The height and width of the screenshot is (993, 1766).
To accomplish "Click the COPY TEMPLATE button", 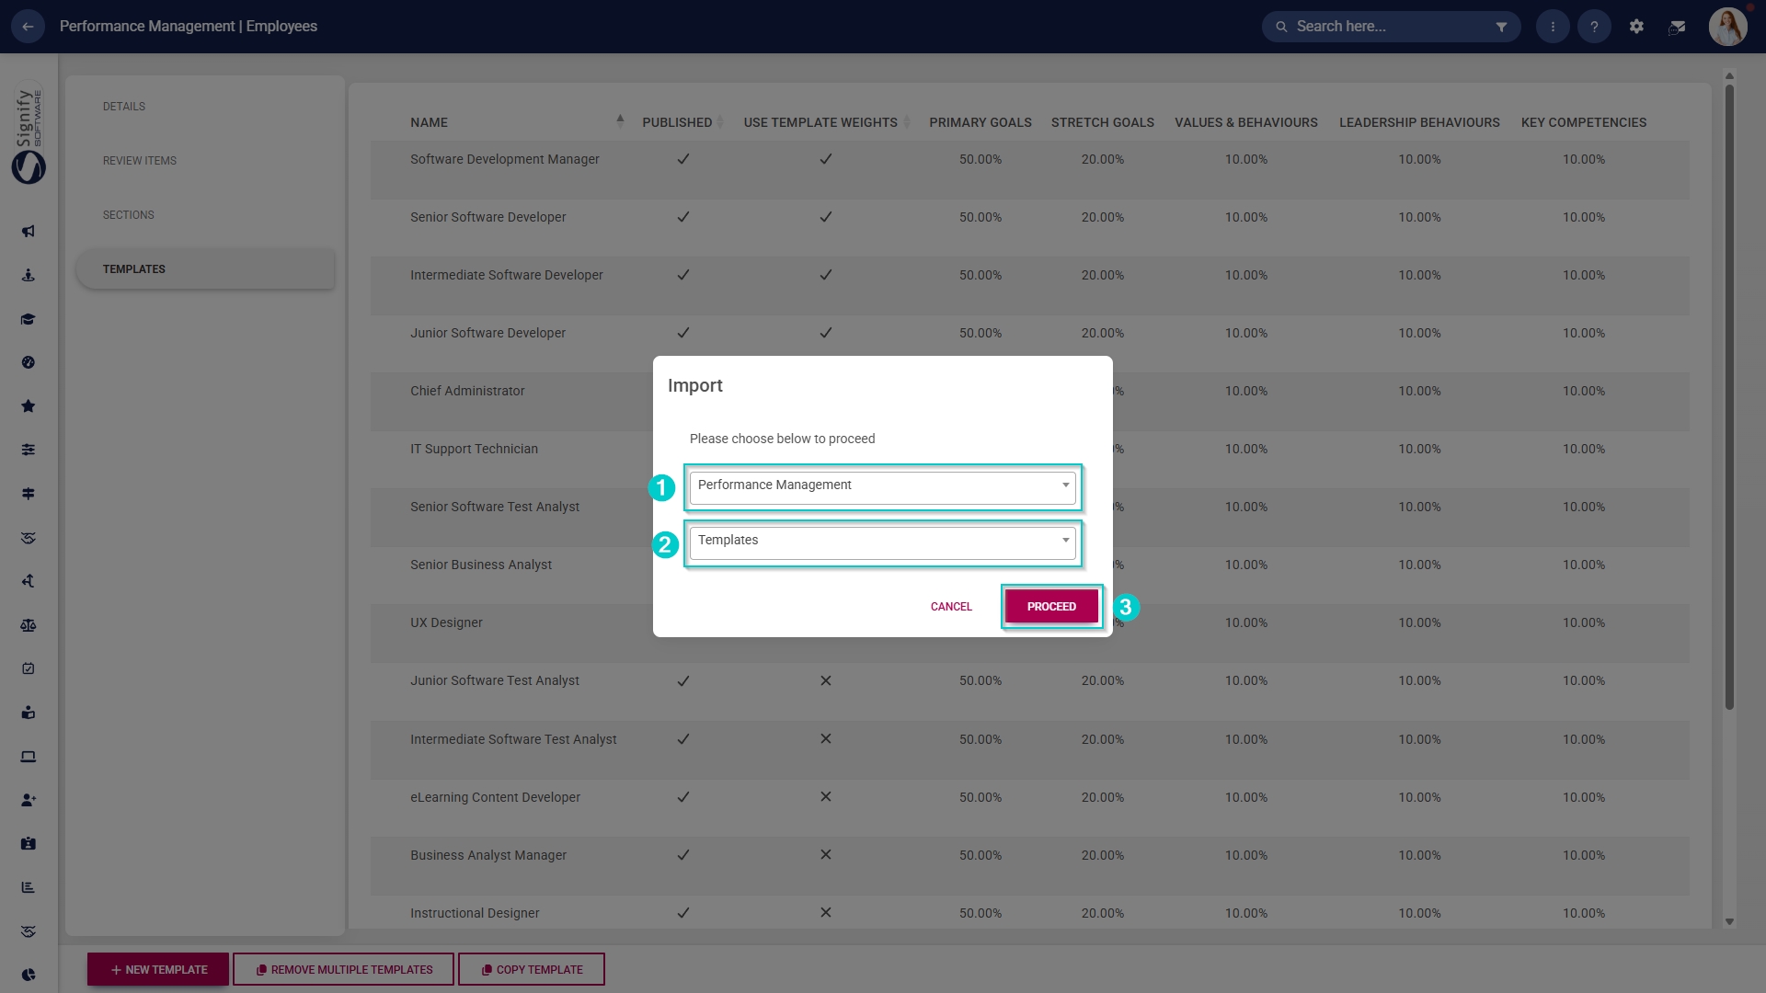I will [532, 969].
